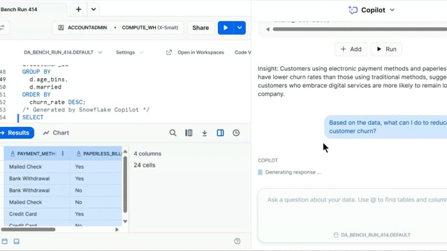
Task: Click Open in Workspaces link
Action: [x=200, y=52]
